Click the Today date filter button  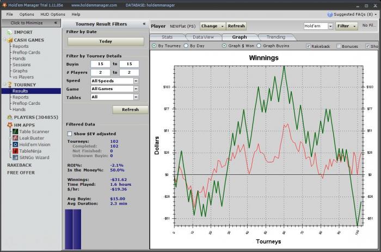pyautogui.click(x=106, y=41)
